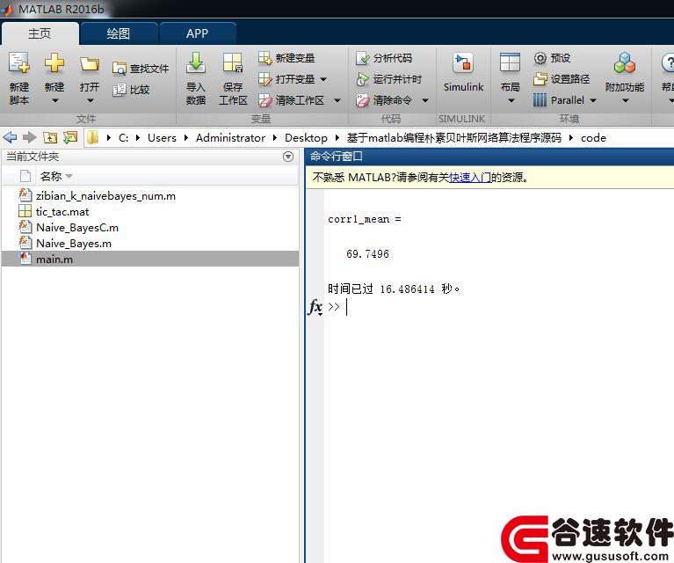The image size is (674, 563).
Task: Click Clear Commands (清除命令)
Action: pos(384,100)
